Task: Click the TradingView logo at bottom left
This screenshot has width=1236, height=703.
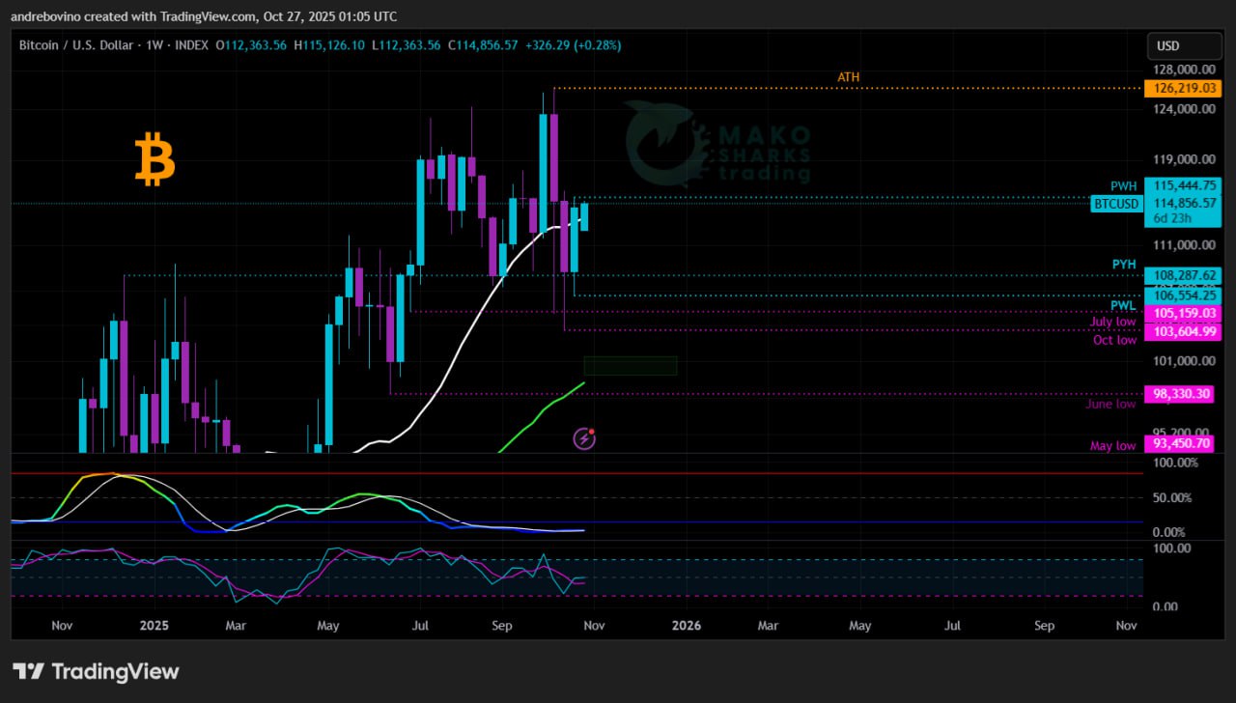Action: [x=96, y=671]
